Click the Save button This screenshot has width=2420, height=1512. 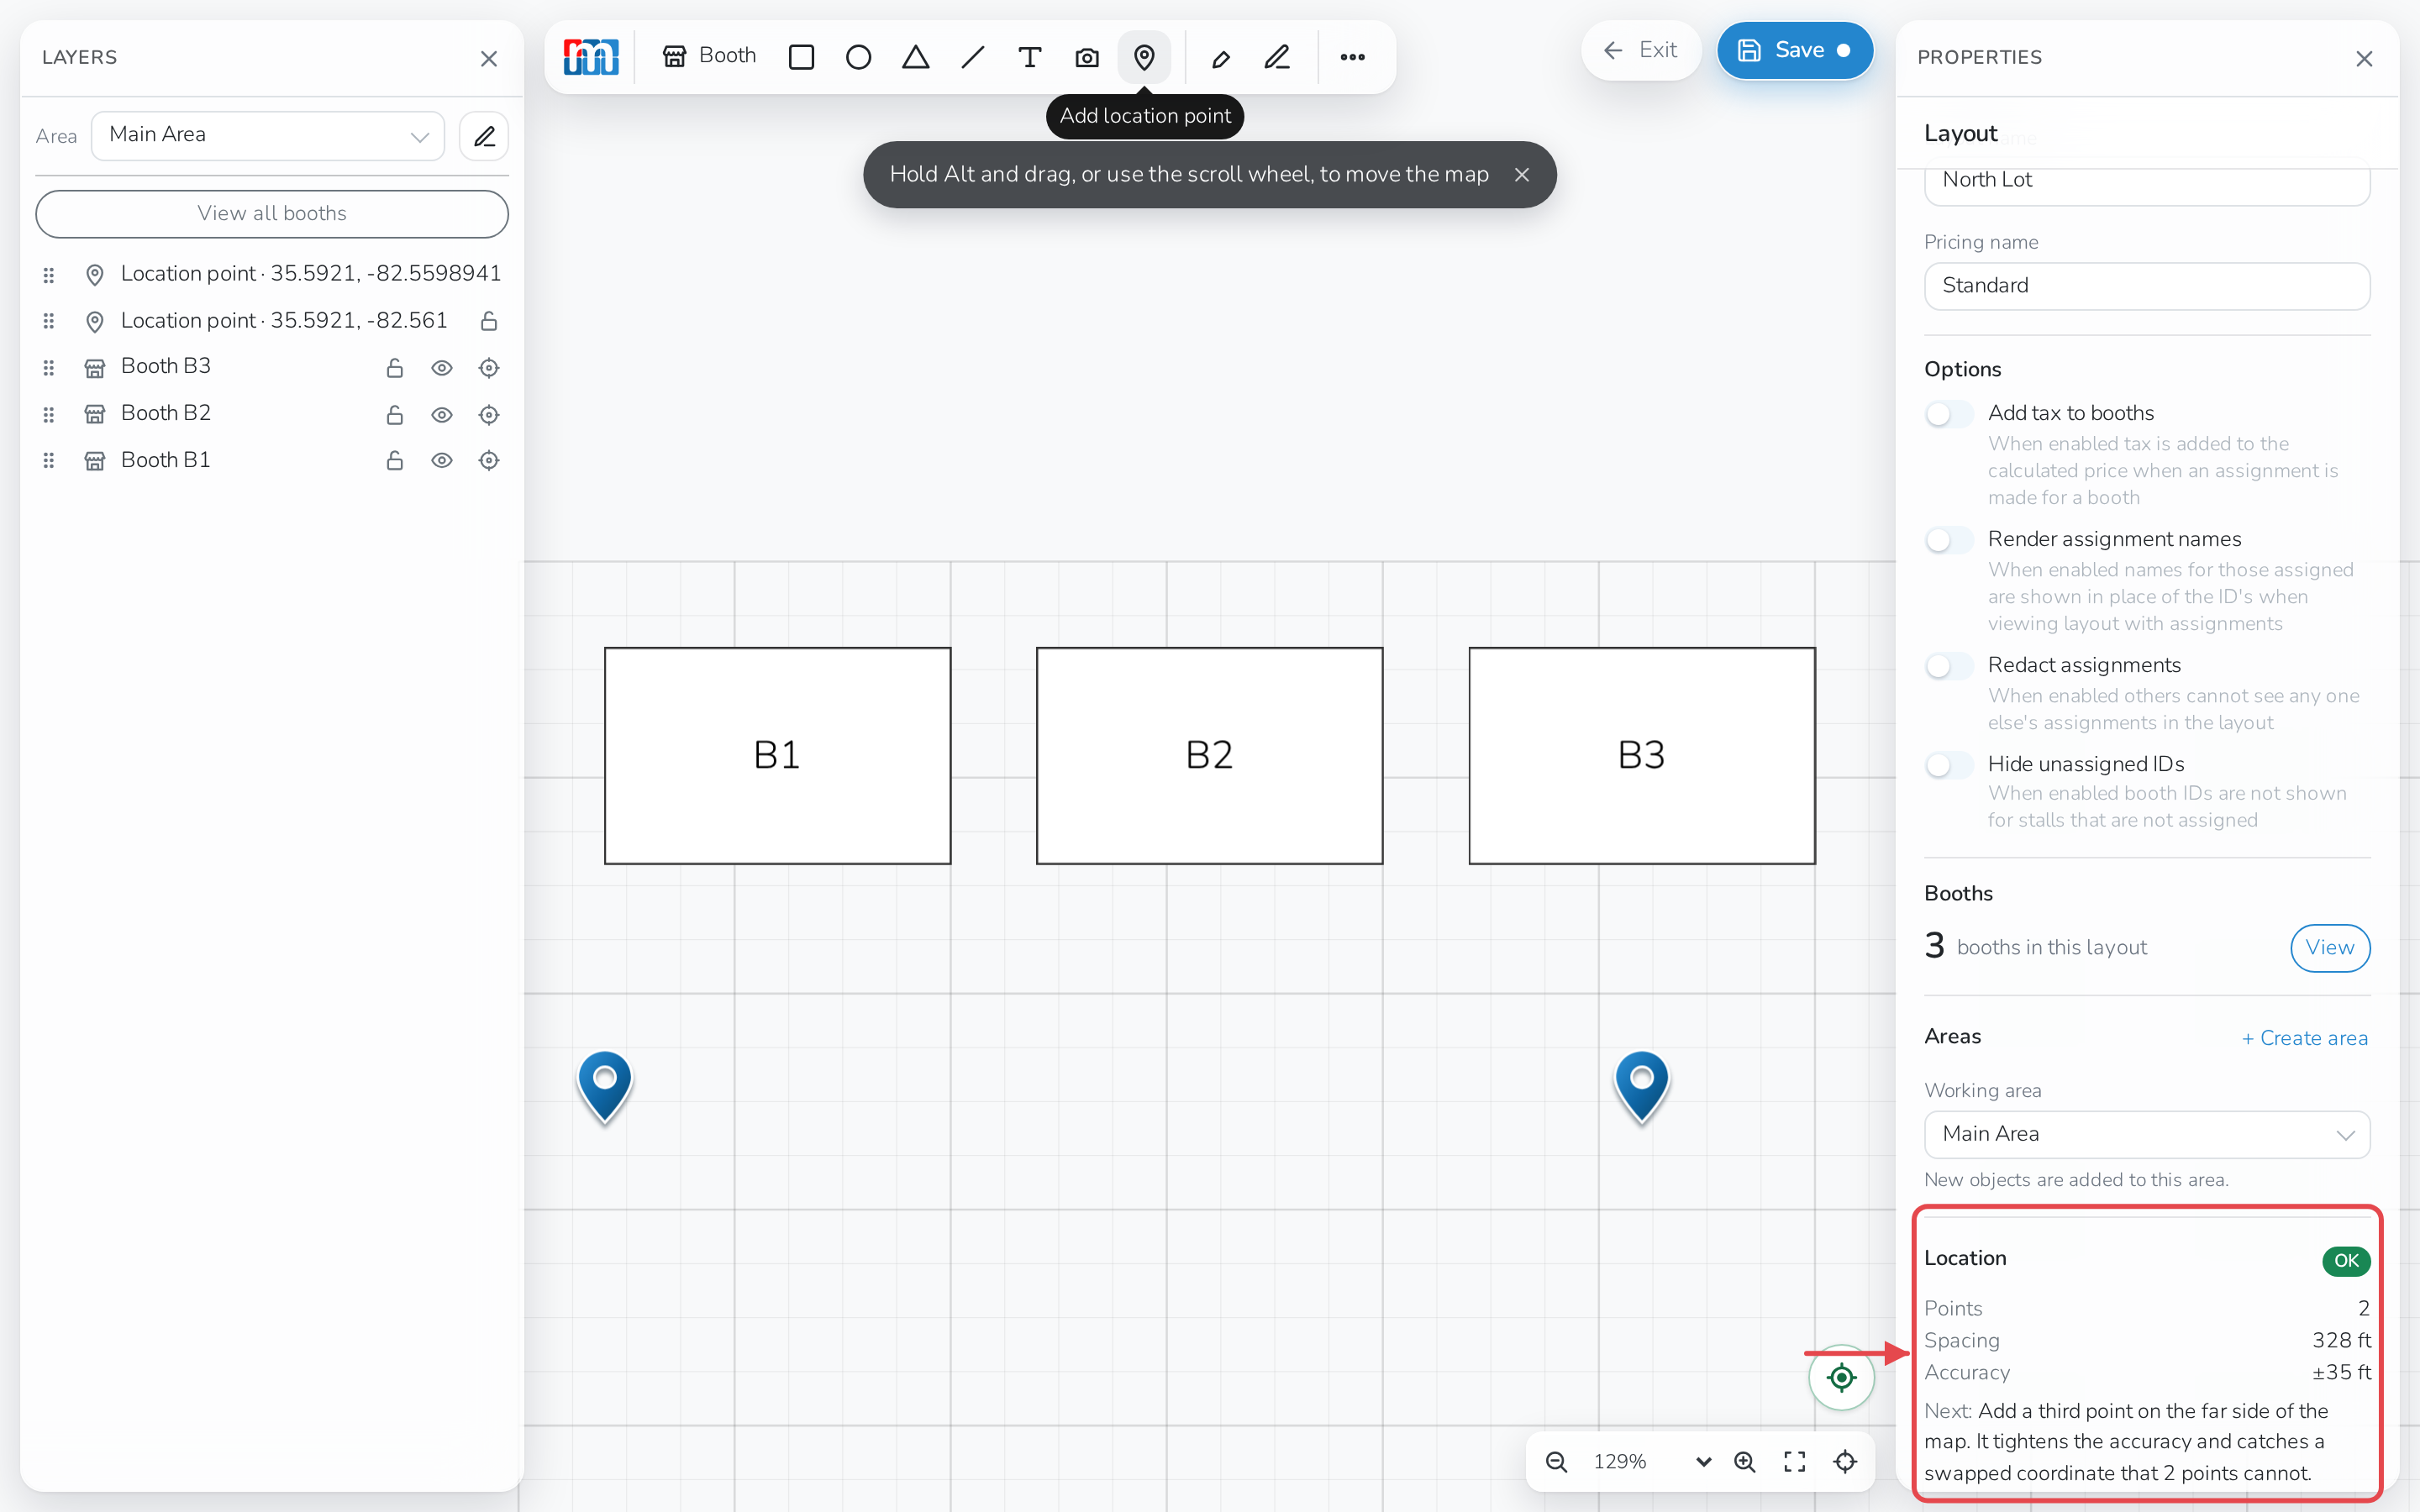[x=1795, y=50]
